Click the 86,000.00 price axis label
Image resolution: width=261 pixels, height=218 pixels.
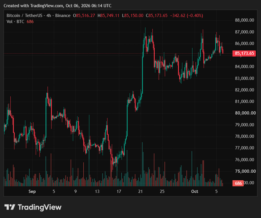click(244, 43)
